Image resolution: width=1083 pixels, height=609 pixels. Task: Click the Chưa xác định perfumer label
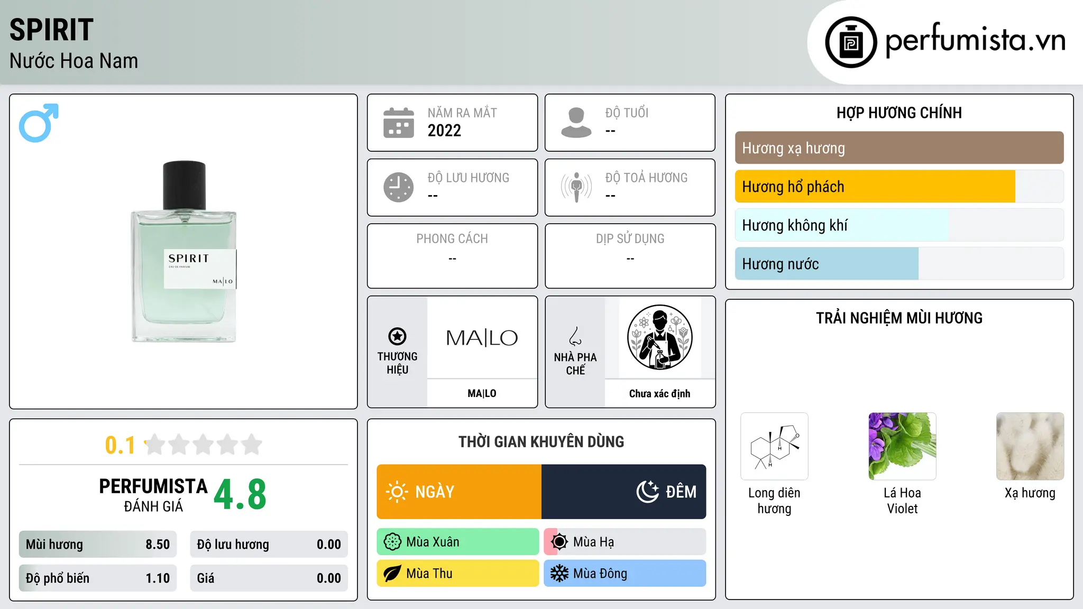659,393
